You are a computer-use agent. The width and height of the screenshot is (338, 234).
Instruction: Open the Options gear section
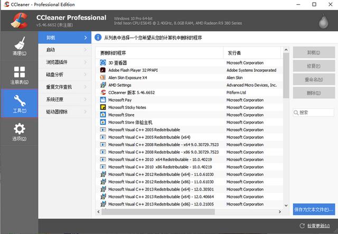[x=20, y=132]
